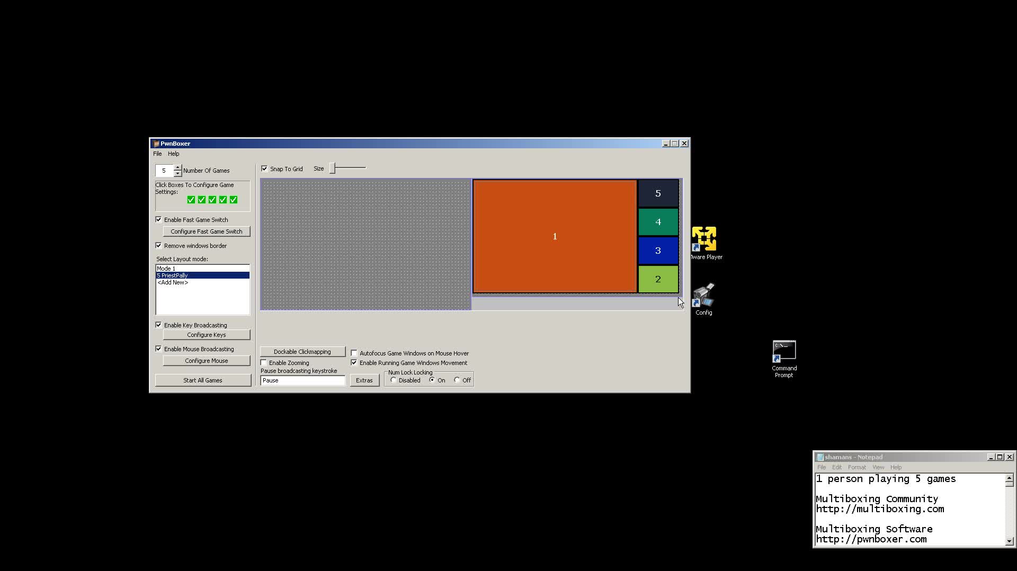1017x571 pixels.
Task: Select Num Lock Locking On option
Action: coord(432,380)
